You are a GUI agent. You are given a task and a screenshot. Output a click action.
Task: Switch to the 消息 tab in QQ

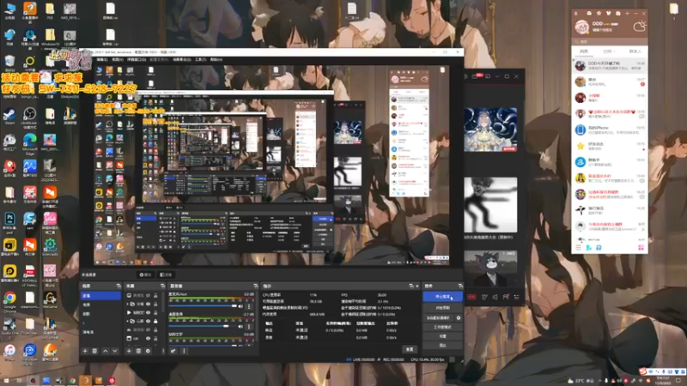click(x=584, y=51)
